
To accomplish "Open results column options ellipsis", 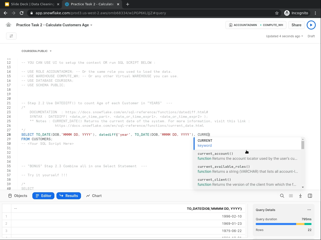I will 16,208.
